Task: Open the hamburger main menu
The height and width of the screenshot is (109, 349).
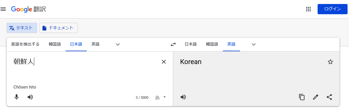Action: click(3, 9)
